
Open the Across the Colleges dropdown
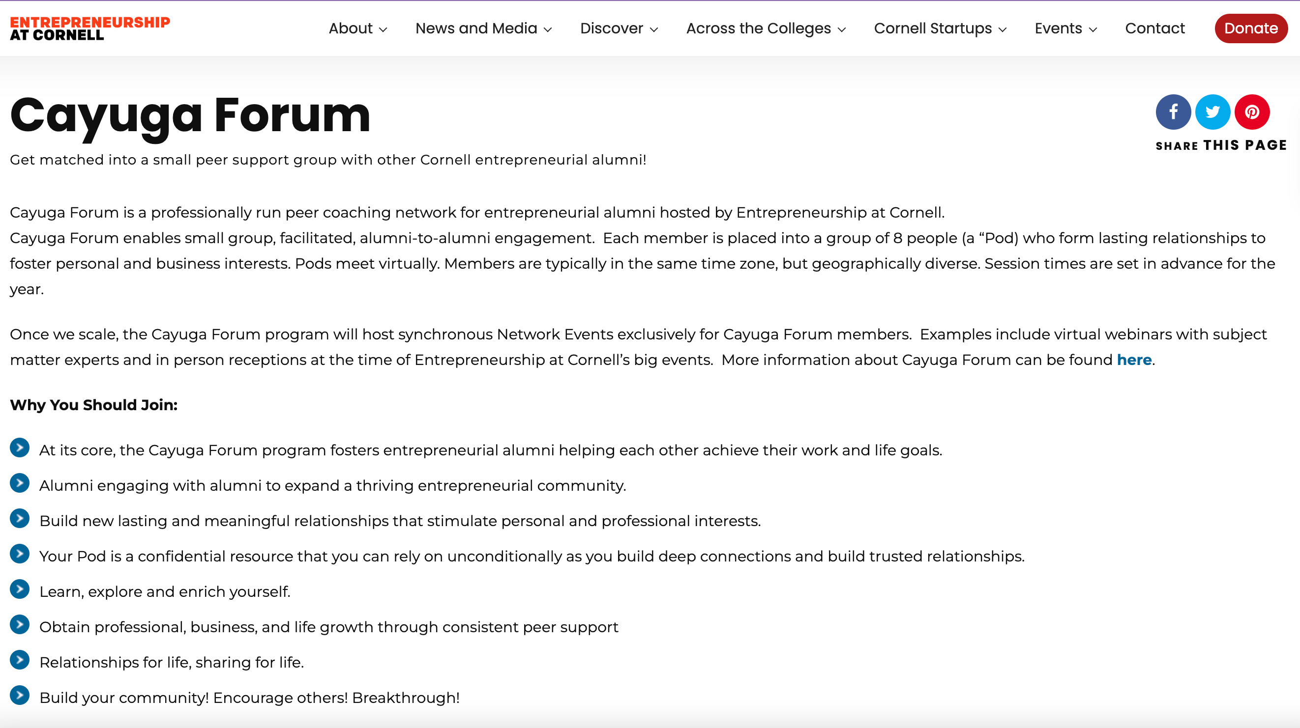click(766, 28)
